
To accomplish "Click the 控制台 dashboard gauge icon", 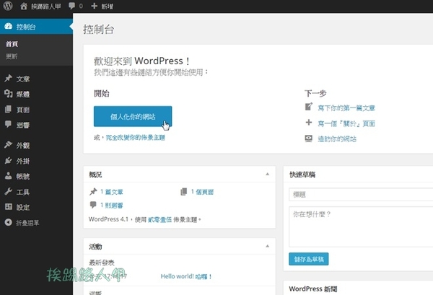I will coord(8,26).
